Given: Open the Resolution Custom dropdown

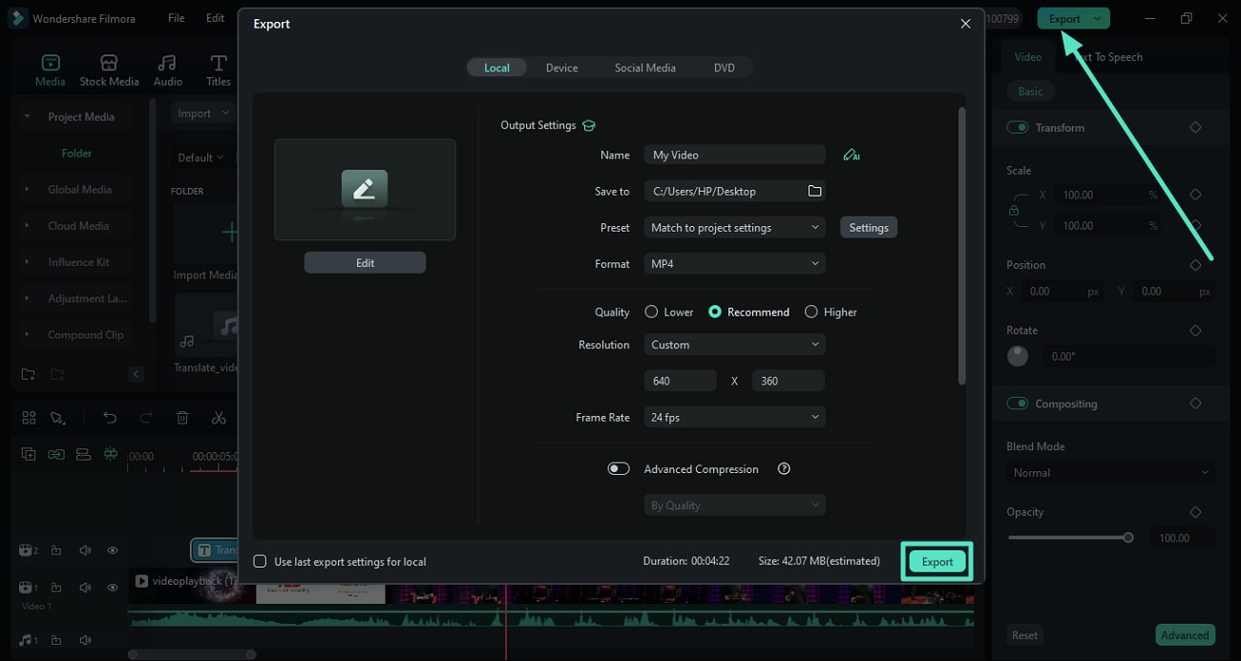Looking at the screenshot, I should (735, 344).
